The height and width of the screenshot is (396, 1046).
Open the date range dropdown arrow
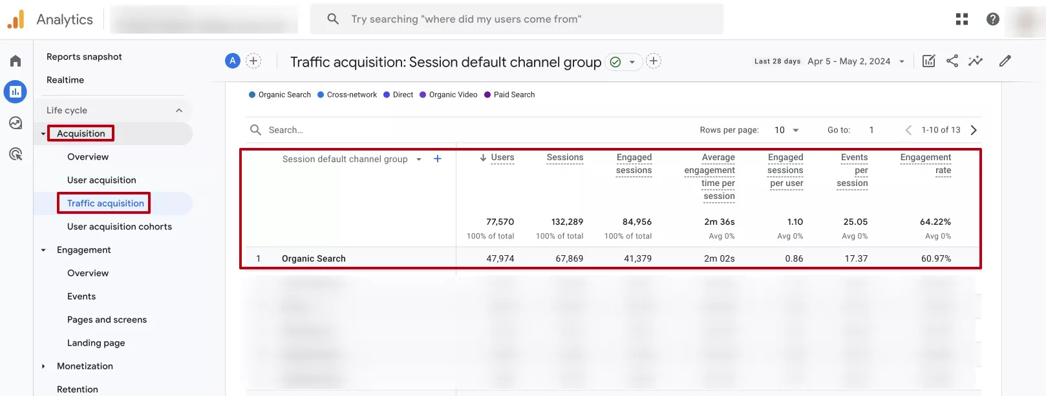point(902,61)
